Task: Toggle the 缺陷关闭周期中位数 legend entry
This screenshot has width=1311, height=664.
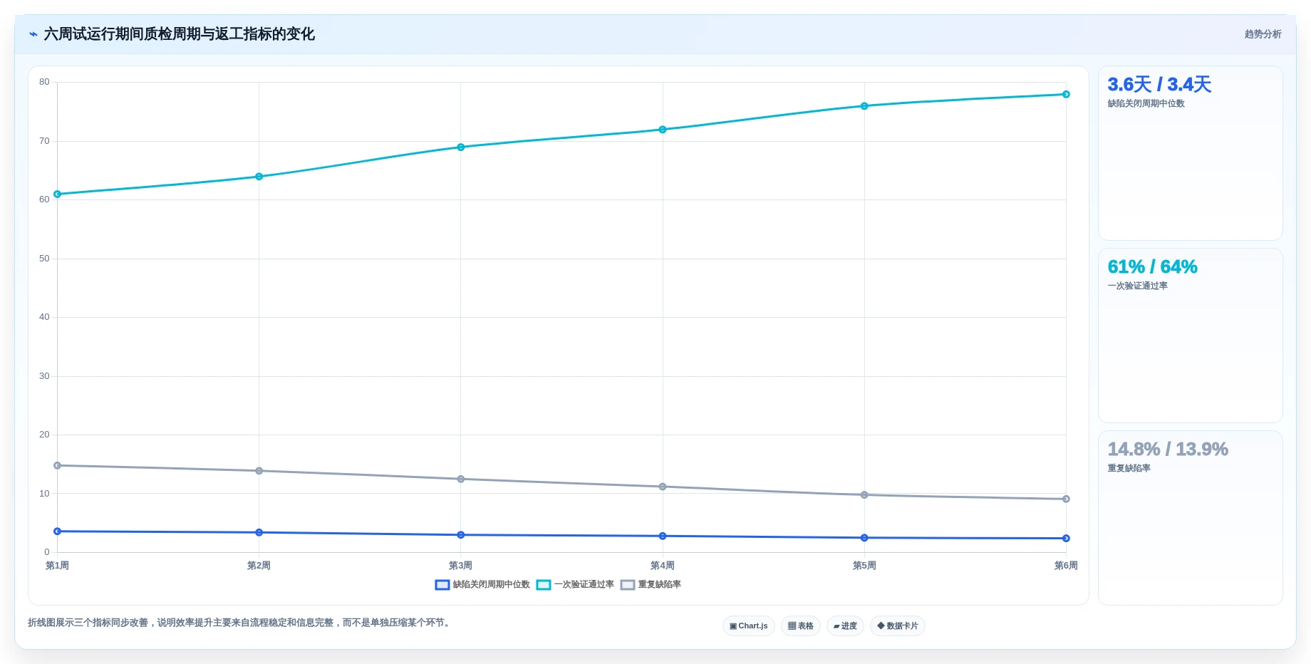Action: 482,584
